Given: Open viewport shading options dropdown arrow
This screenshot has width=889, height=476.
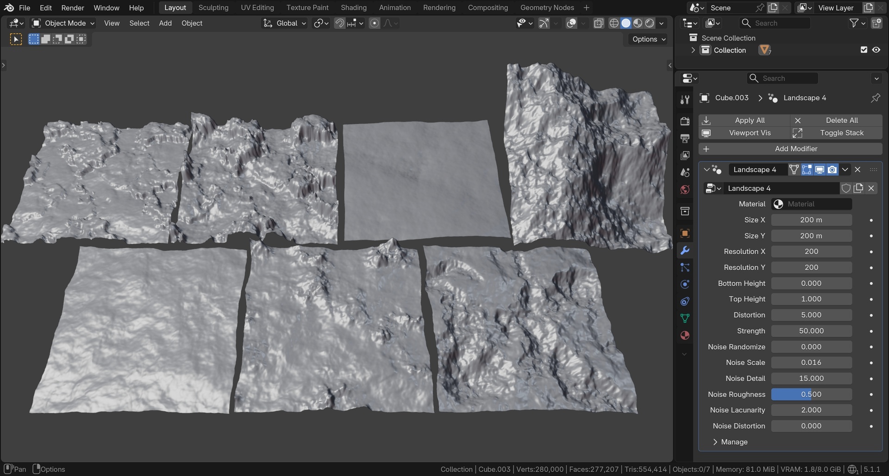Looking at the screenshot, I should (662, 23).
